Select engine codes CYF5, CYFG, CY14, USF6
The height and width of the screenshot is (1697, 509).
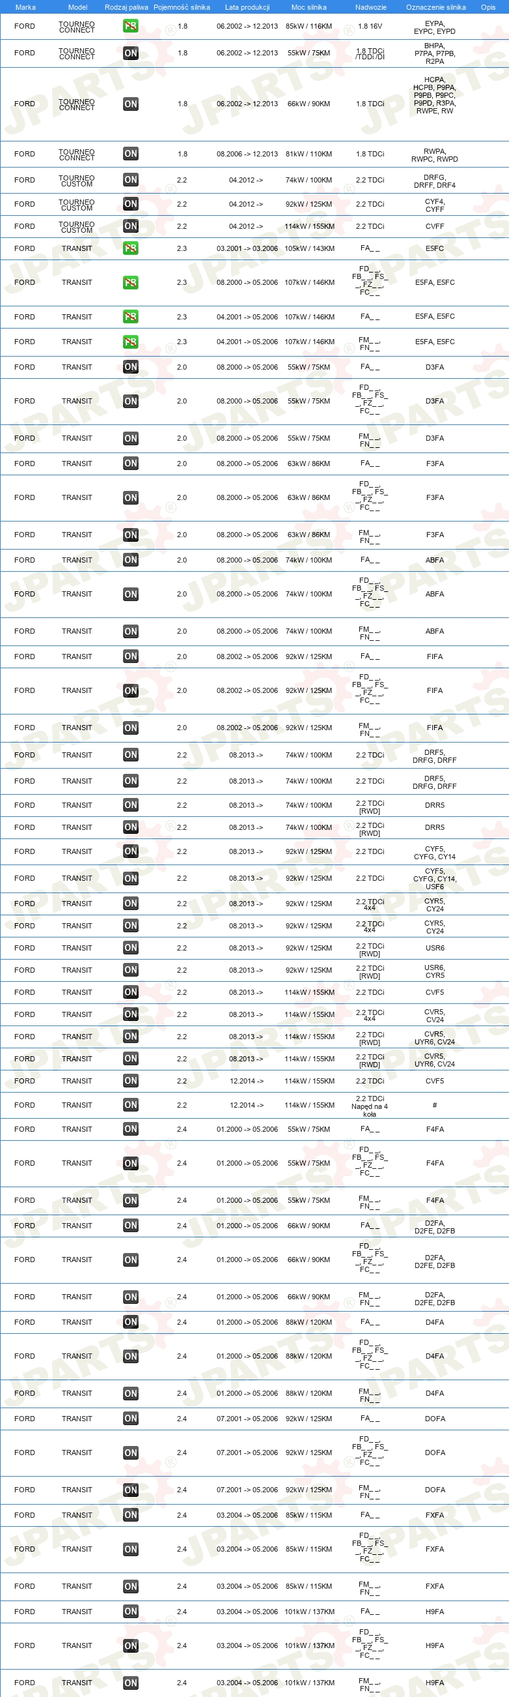click(x=435, y=879)
